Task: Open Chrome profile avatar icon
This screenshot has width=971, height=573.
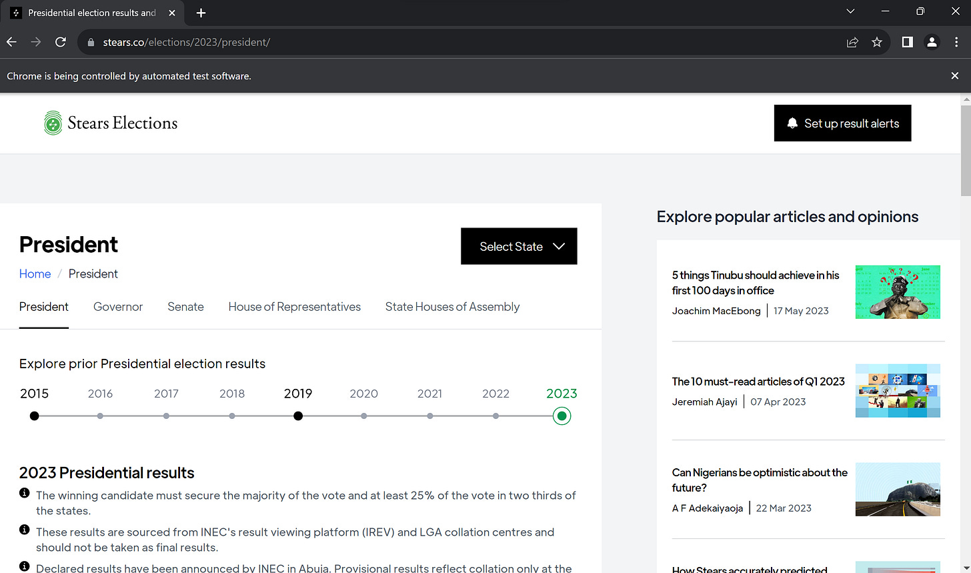Action: tap(932, 42)
